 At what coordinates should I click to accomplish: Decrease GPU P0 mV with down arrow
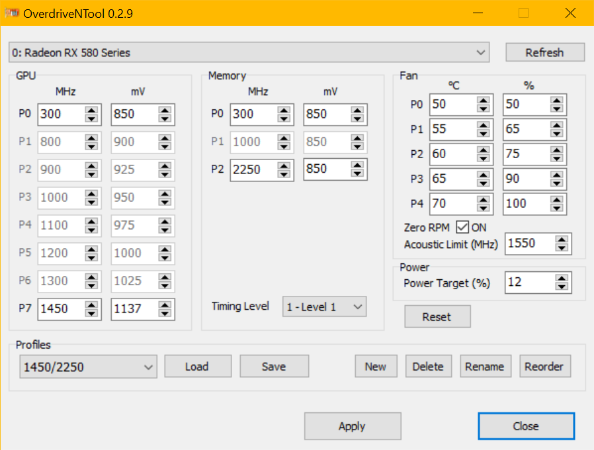pyautogui.click(x=165, y=118)
